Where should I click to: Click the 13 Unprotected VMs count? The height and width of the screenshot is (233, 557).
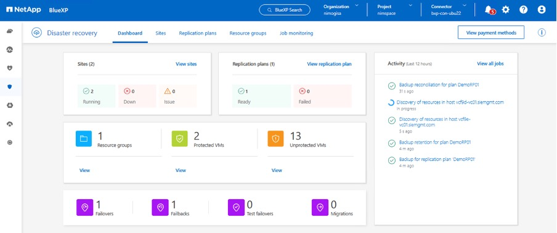point(295,136)
